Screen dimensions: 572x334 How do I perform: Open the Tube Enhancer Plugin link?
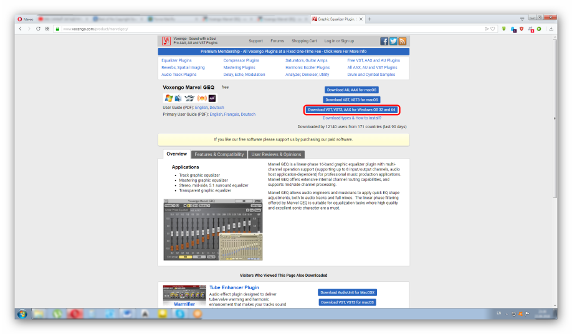(x=234, y=287)
